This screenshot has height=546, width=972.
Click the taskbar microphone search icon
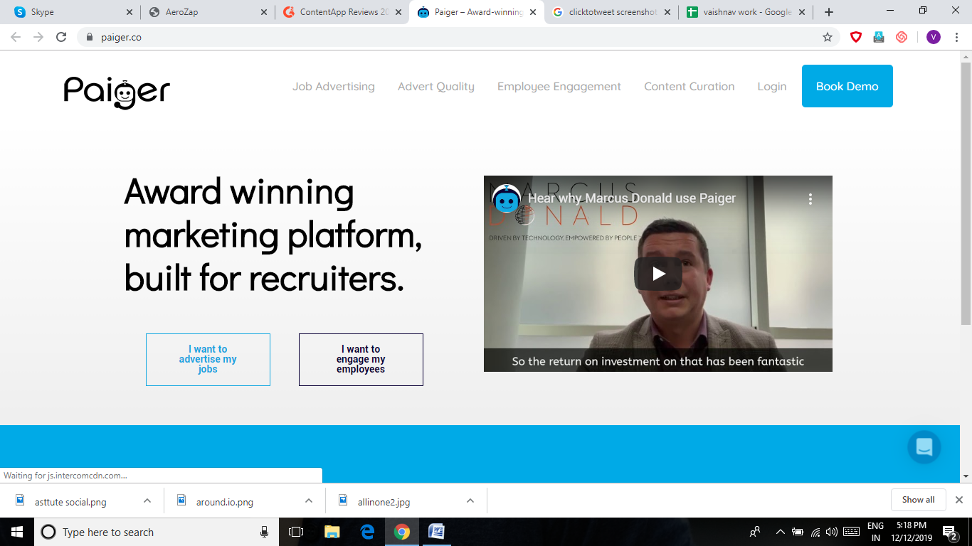(264, 532)
